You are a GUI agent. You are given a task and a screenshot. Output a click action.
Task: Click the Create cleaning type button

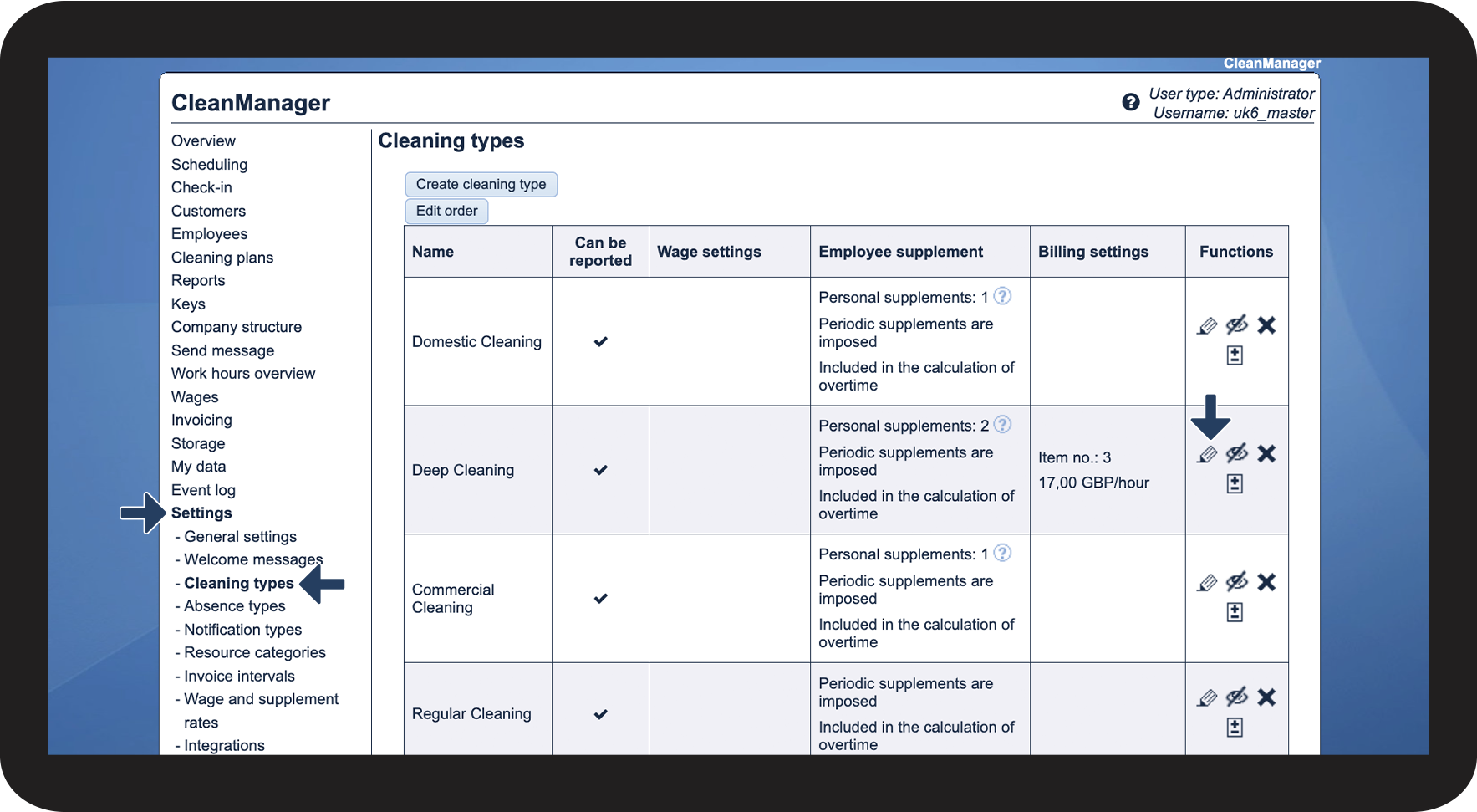(481, 185)
